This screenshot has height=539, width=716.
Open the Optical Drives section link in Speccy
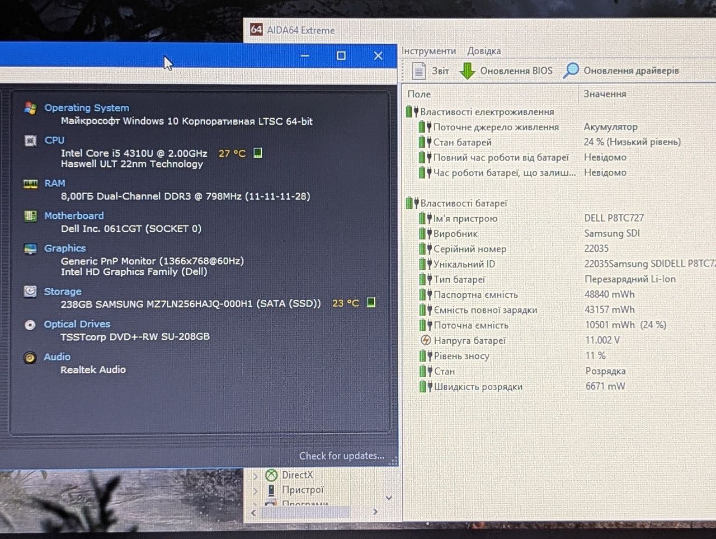point(77,325)
